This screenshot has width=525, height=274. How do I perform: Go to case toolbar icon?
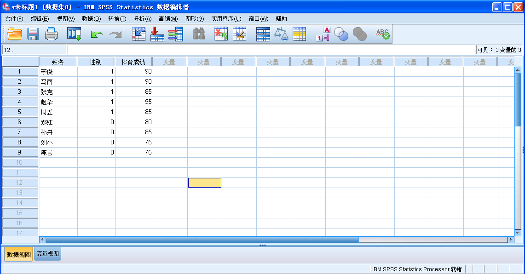pos(138,34)
